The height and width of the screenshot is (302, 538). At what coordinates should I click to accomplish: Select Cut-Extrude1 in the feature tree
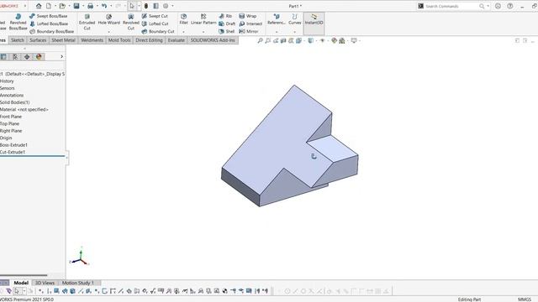tap(13, 152)
